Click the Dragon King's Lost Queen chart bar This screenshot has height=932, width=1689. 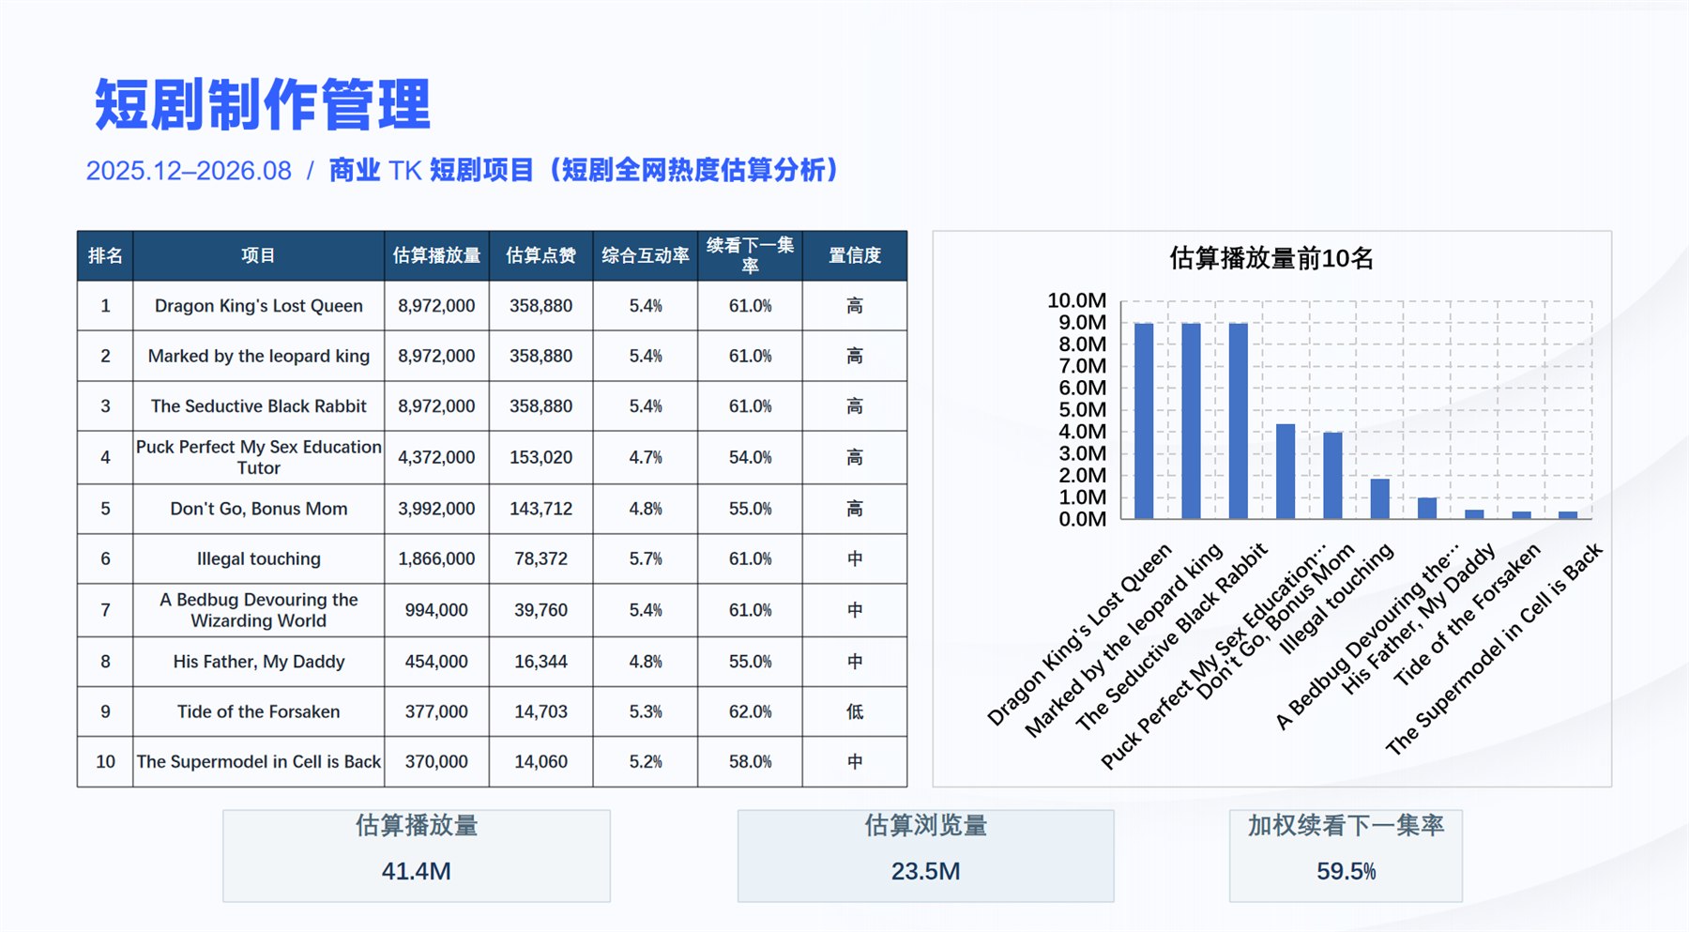point(1144,420)
